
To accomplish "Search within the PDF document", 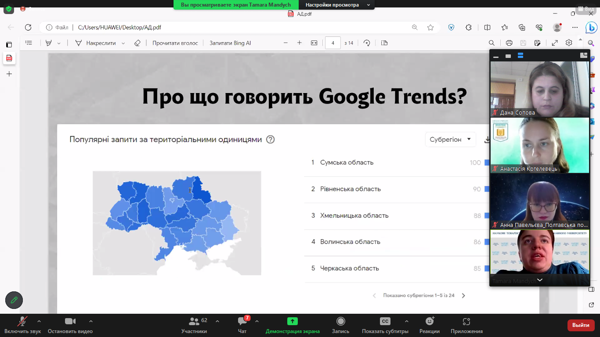I will coord(492,43).
